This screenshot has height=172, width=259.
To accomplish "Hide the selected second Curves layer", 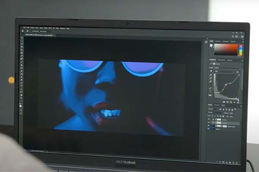I will [x=208, y=123].
